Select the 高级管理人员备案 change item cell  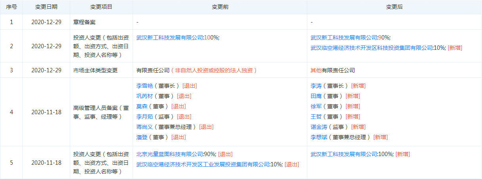click(102, 112)
